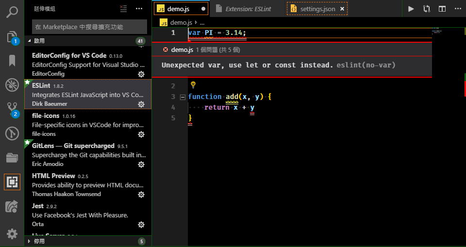Click the 'var' keyword on line 1
The height and width of the screenshot is (247, 466).
tap(194, 33)
